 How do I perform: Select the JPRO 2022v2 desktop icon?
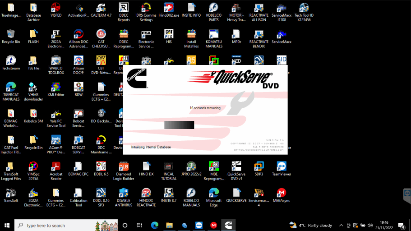tap(191, 166)
